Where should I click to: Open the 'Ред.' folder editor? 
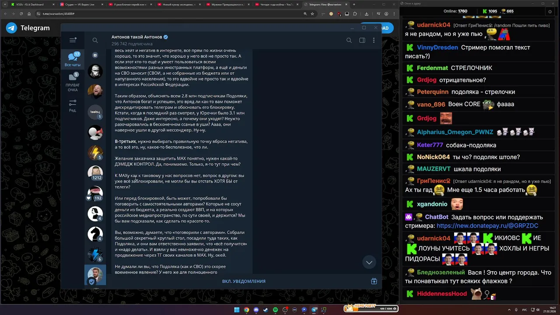[73, 105]
